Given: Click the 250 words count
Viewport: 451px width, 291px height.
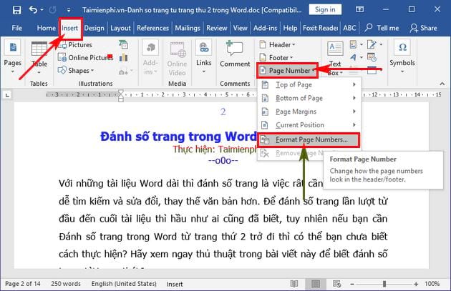Looking at the screenshot, I should point(66,284).
